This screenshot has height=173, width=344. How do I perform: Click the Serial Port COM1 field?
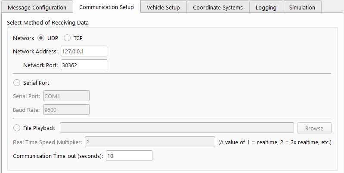[x=66, y=96]
